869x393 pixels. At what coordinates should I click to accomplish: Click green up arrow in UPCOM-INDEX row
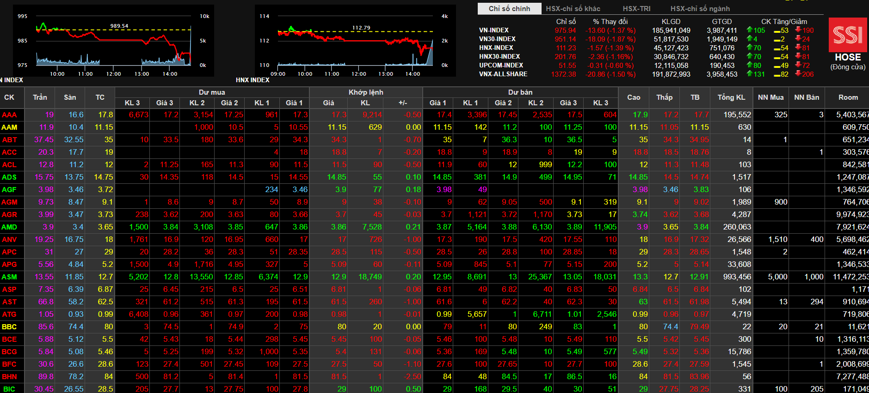[x=750, y=65]
